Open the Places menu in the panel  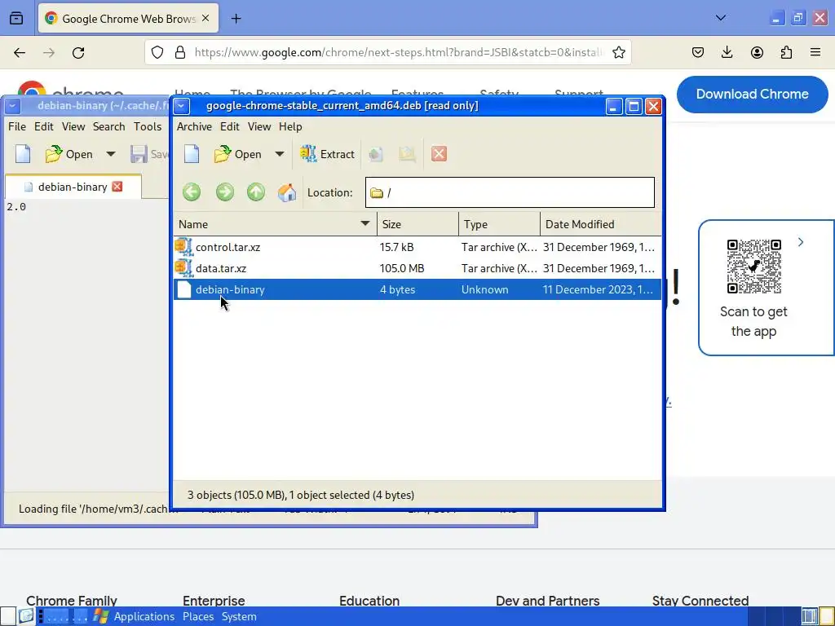tap(198, 616)
